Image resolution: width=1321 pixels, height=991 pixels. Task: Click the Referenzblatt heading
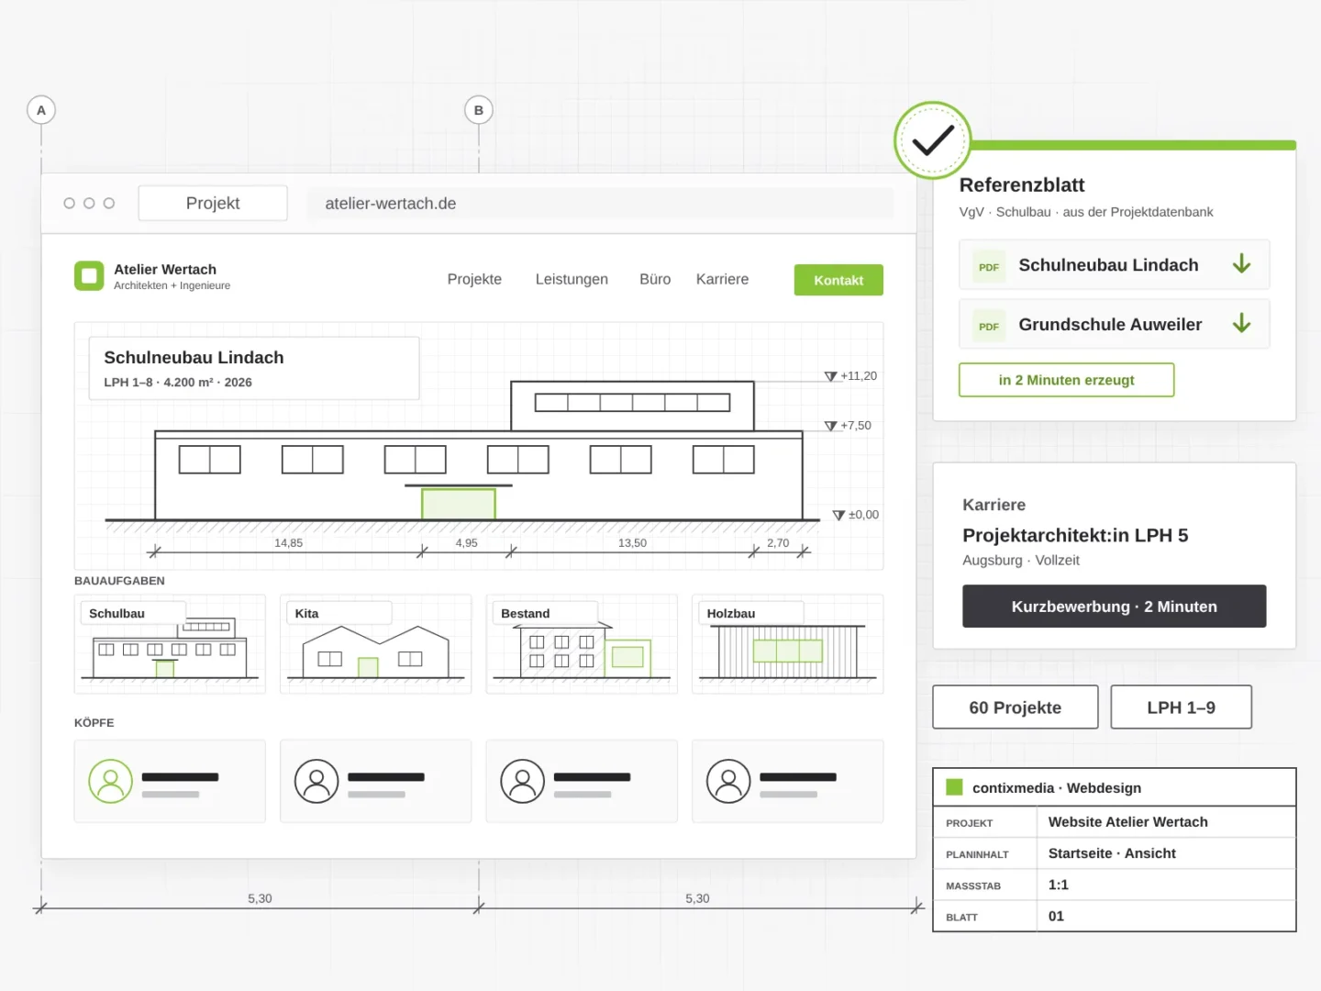pos(1022,184)
